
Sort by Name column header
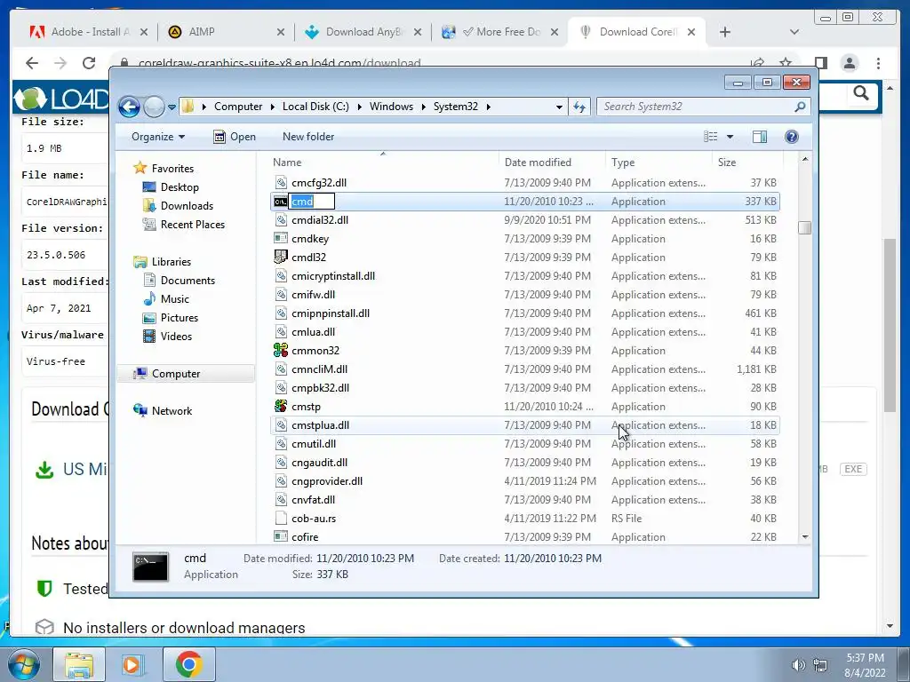(x=383, y=163)
